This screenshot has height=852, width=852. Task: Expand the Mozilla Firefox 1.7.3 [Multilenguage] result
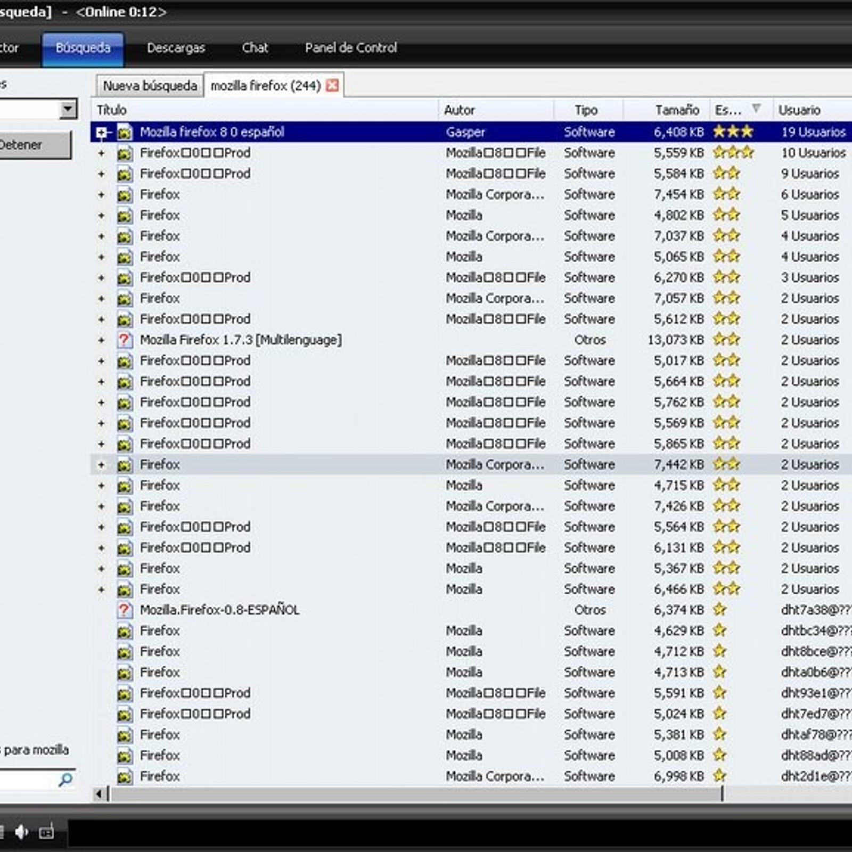click(101, 340)
